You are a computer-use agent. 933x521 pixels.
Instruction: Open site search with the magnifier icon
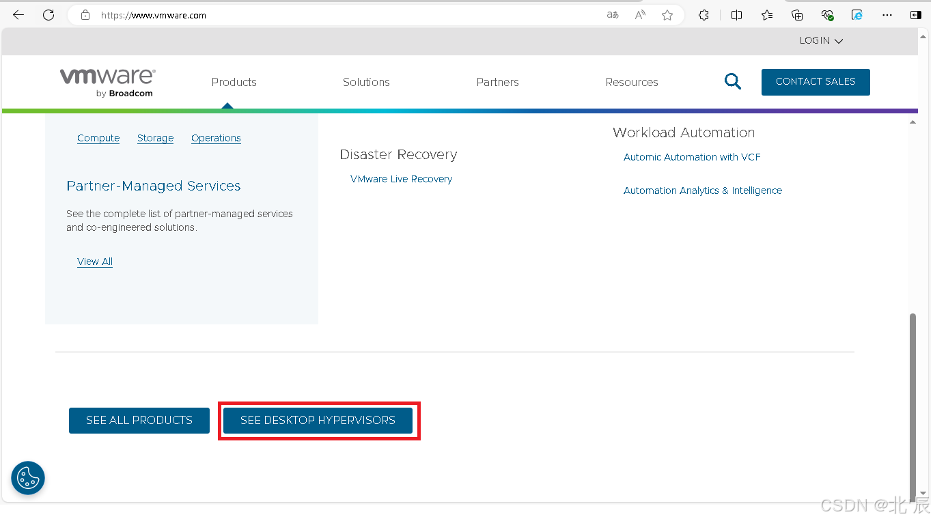pos(733,82)
